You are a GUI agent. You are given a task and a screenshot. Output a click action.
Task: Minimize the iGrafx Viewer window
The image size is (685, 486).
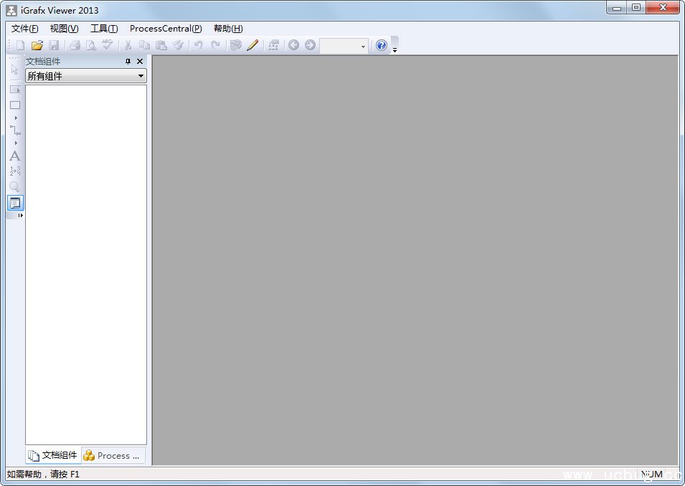[x=617, y=7]
